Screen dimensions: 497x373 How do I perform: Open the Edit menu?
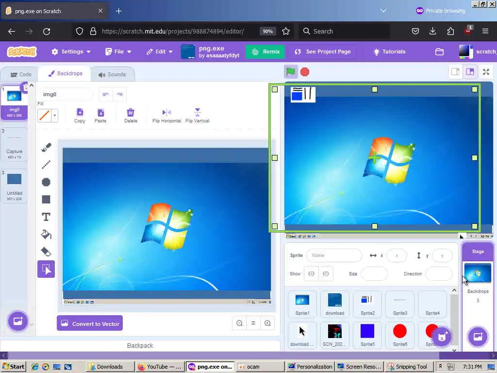pos(159,51)
